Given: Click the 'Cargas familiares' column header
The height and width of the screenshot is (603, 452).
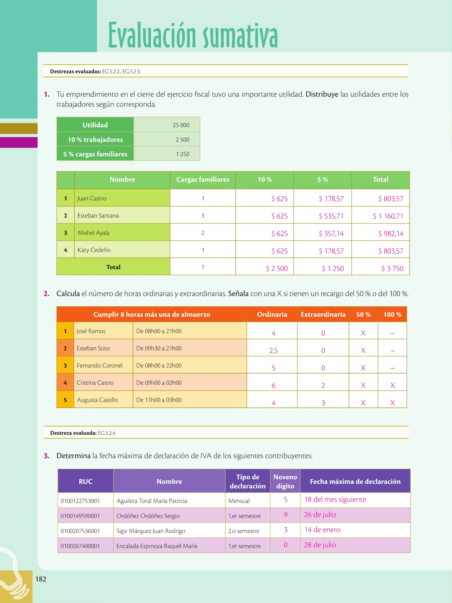Looking at the screenshot, I should coord(203,180).
